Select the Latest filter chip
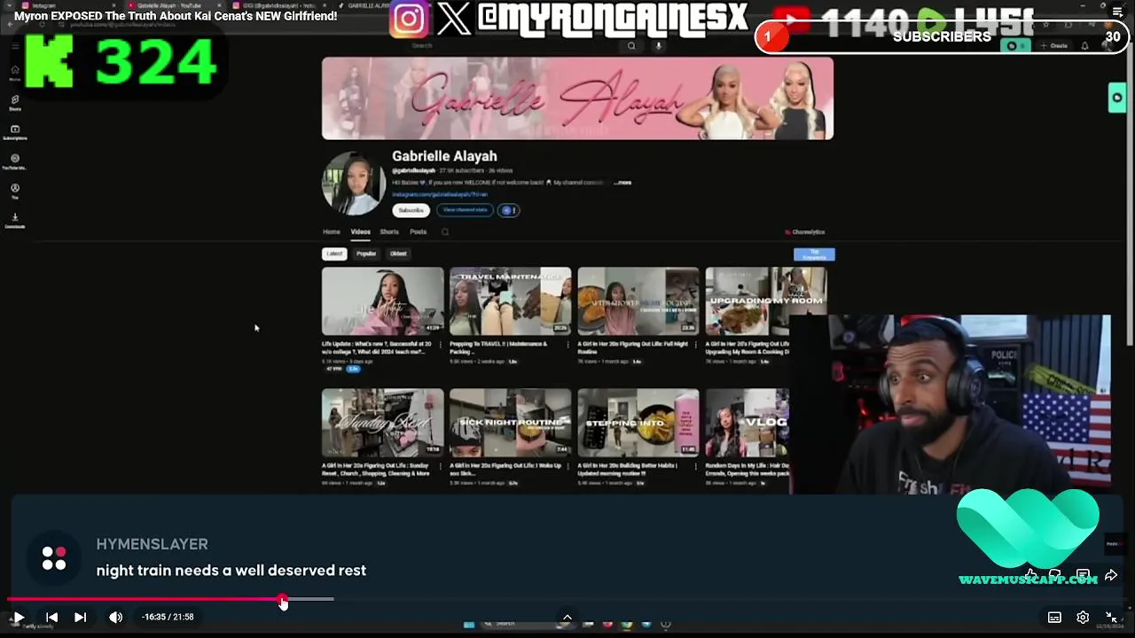This screenshot has width=1135, height=638. [334, 253]
